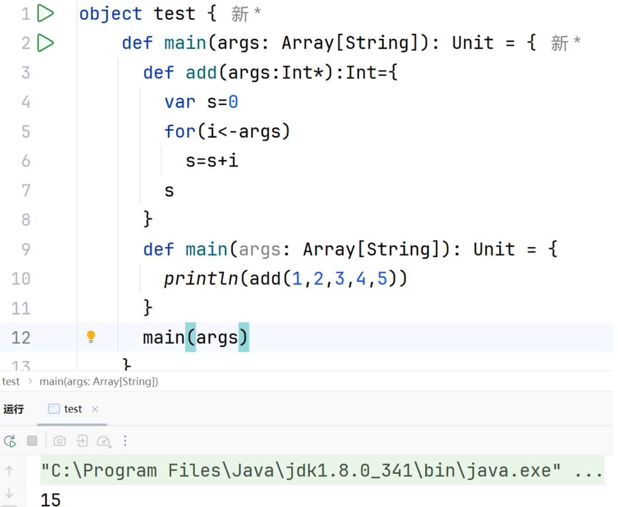Viewport: 618px width, 507px height.
Task: Run main method from the line 2 gutter arrow
Action: [x=45, y=43]
